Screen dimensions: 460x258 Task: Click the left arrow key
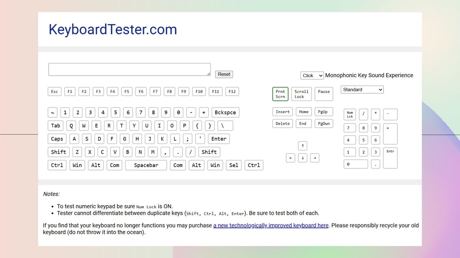291,157
